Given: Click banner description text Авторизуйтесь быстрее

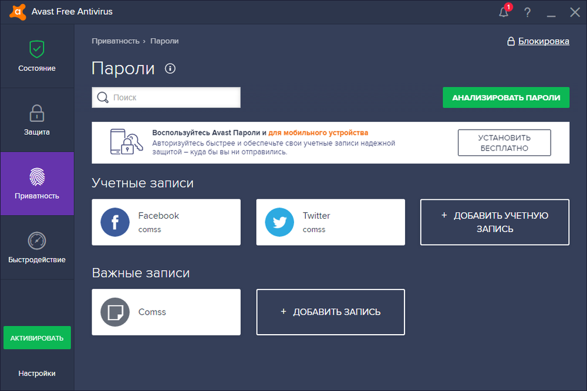Looking at the screenshot, I should (274, 147).
